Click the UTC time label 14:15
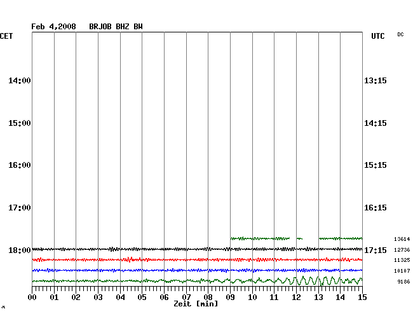 pyautogui.click(x=376, y=123)
